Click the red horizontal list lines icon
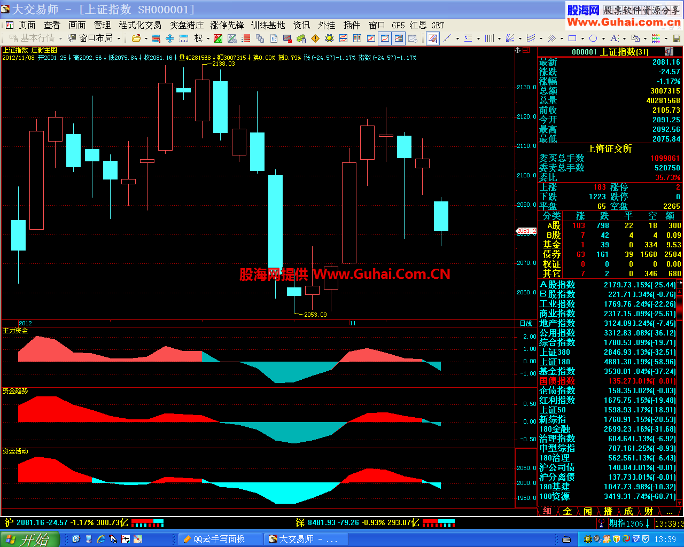This screenshot has height=547, width=684. click(x=246, y=38)
